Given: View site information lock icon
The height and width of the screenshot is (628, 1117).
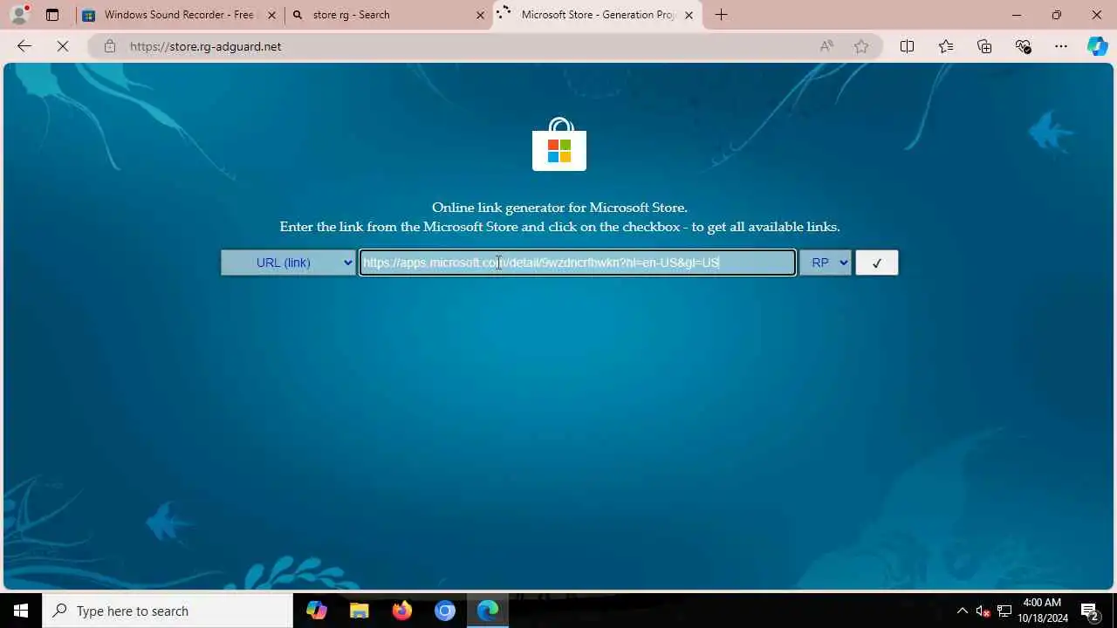Looking at the screenshot, I should click(109, 46).
